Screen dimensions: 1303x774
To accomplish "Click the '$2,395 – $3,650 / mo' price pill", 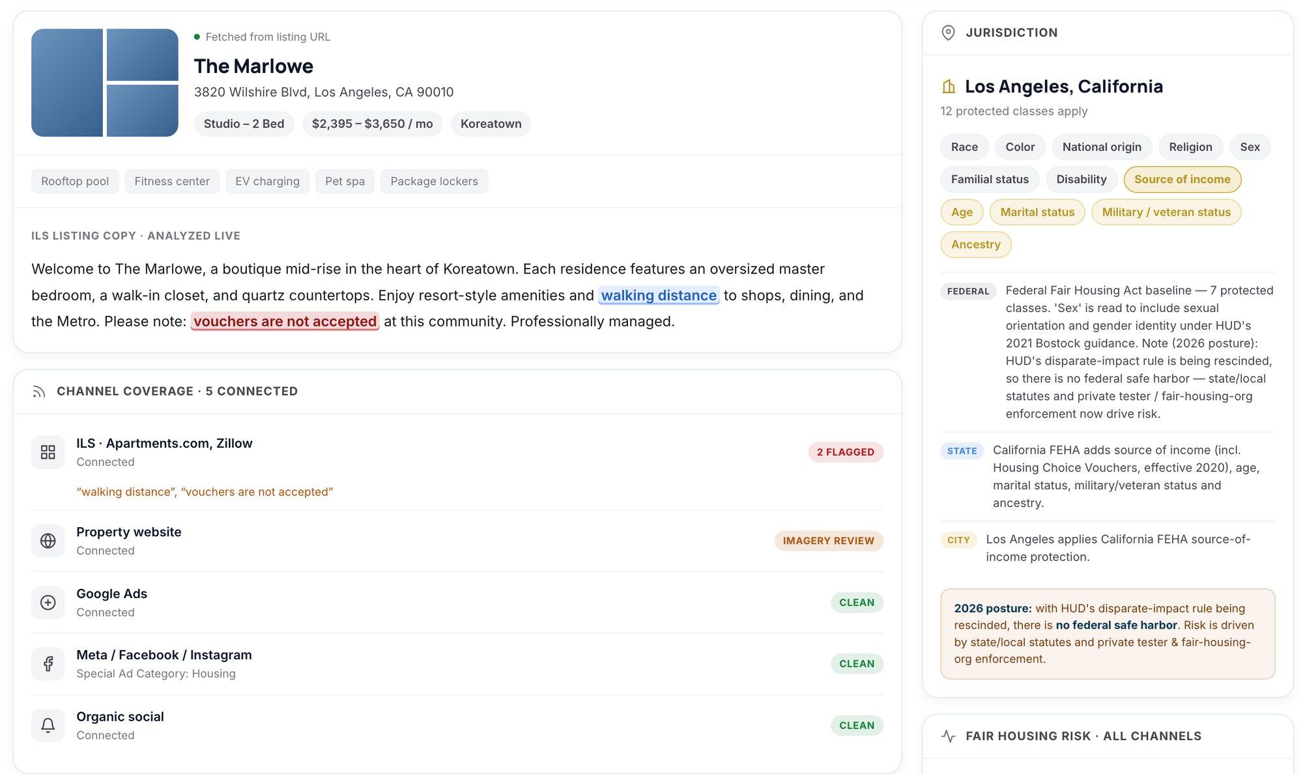I will pos(372,124).
